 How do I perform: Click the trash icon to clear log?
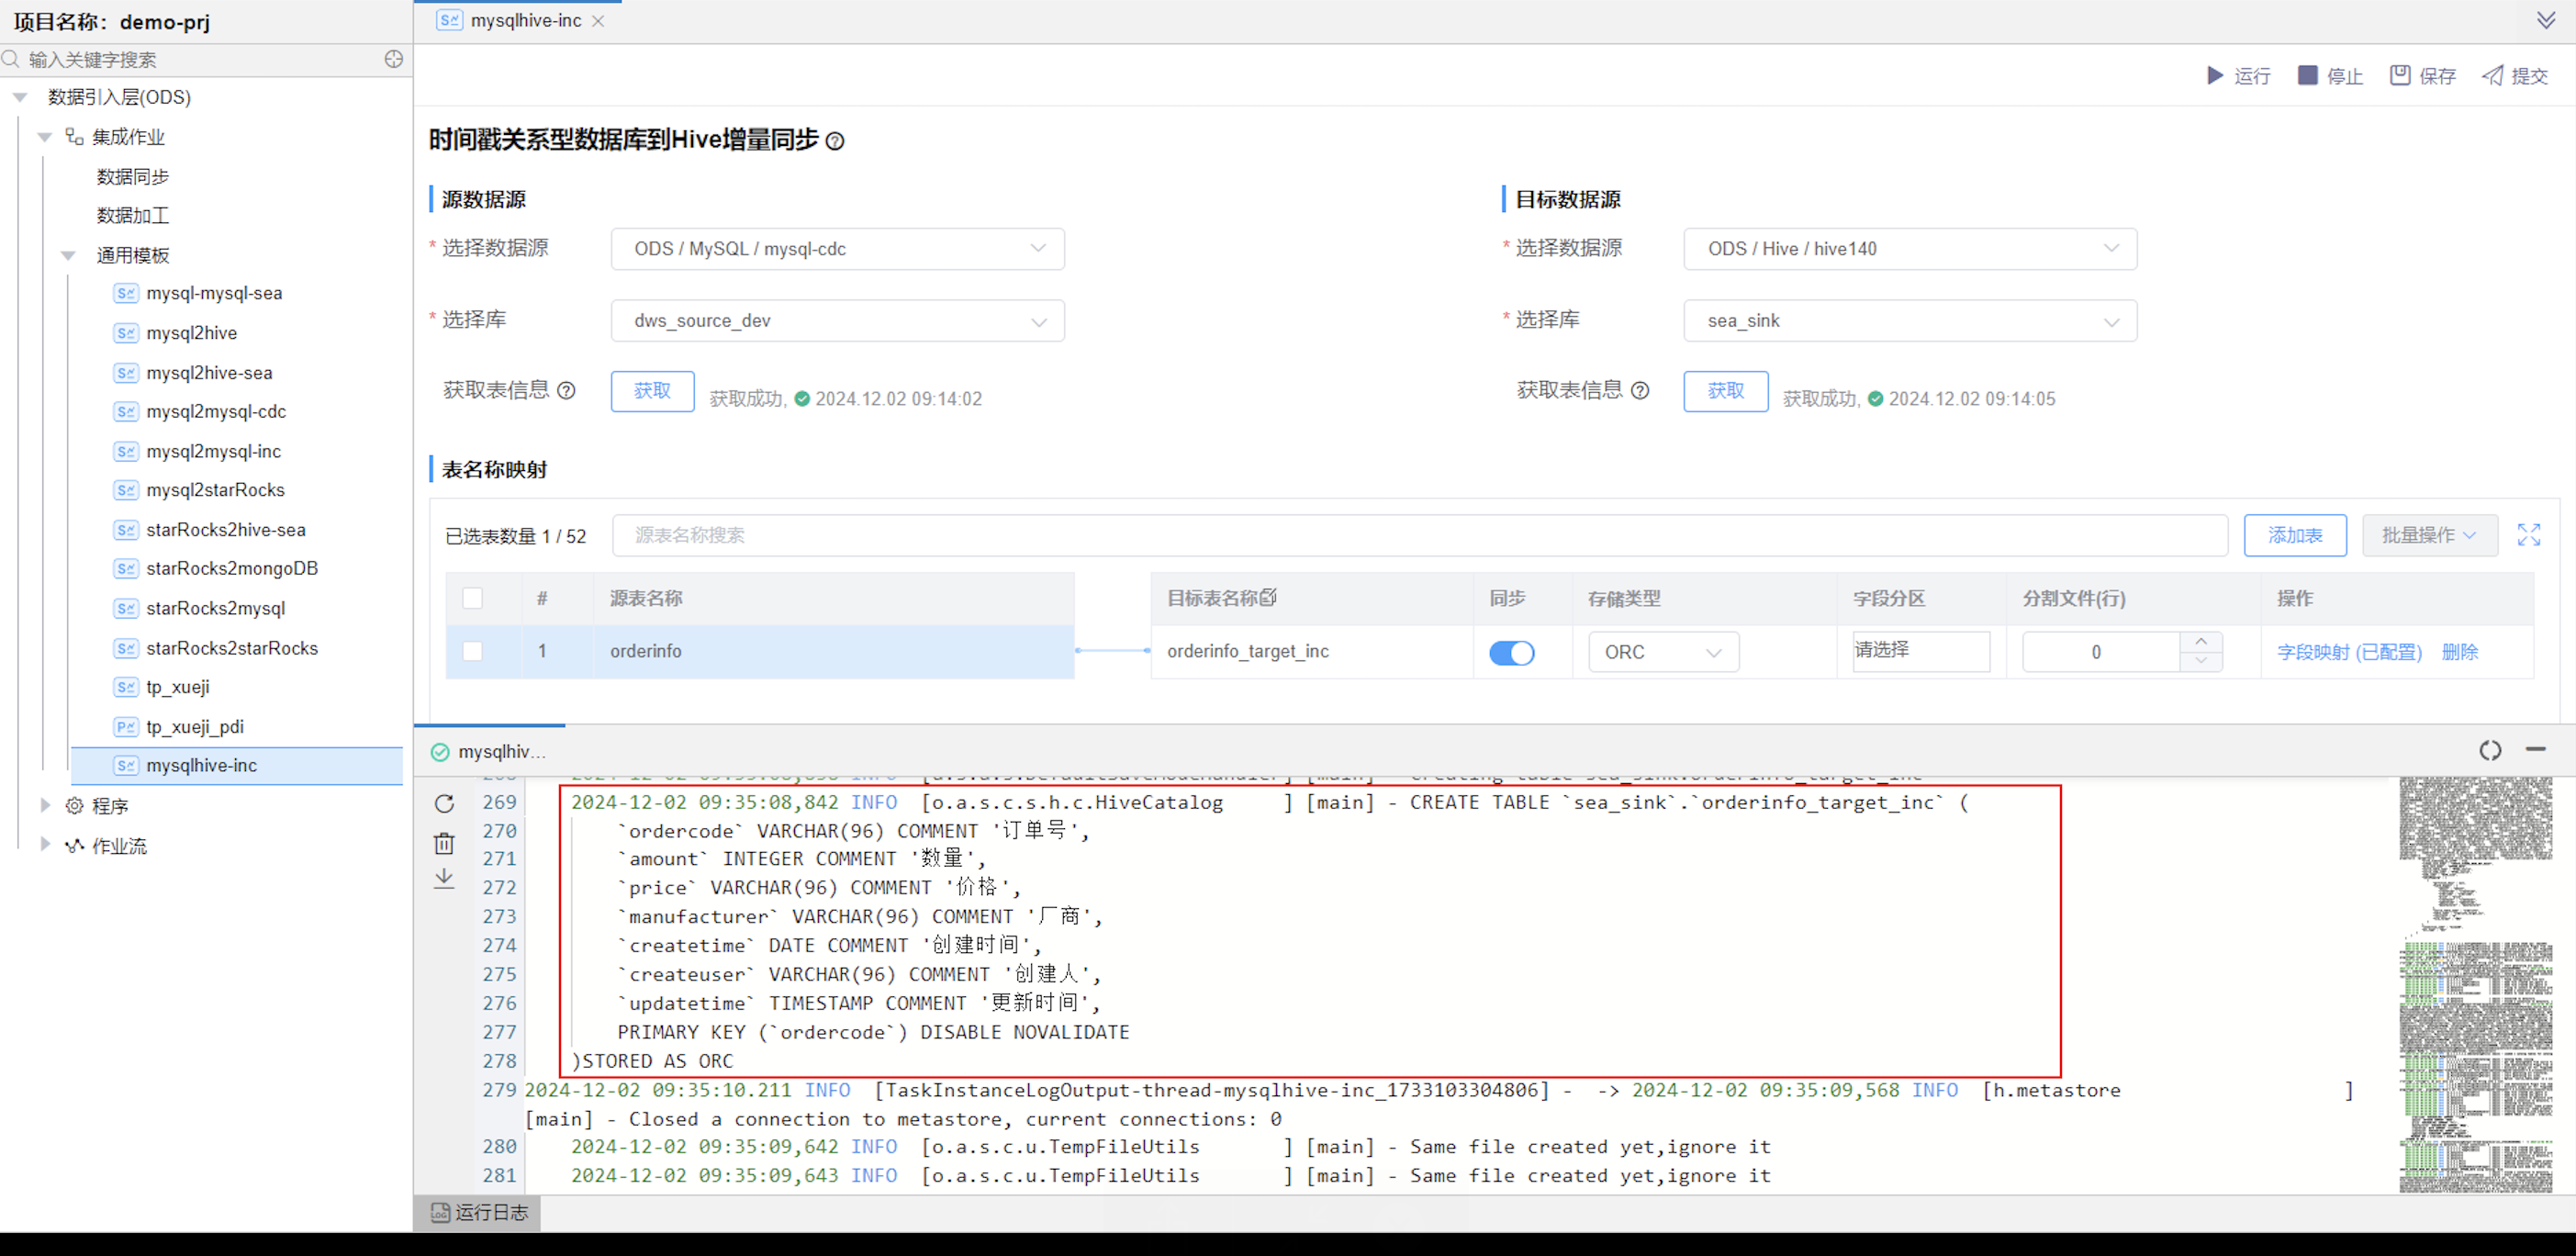click(445, 843)
